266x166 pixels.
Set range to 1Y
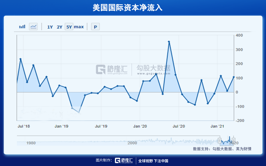[x=50, y=27]
